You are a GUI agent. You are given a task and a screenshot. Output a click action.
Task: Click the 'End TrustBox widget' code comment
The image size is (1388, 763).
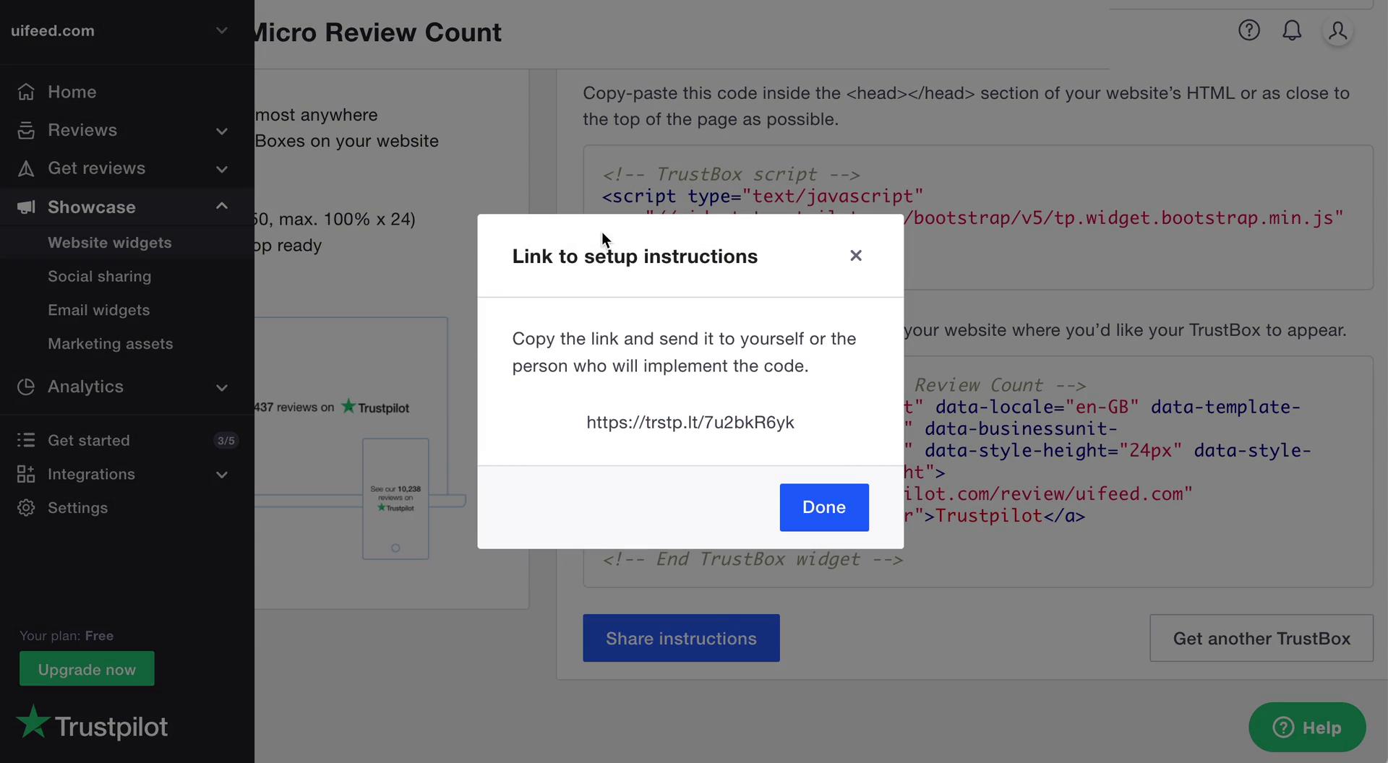tap(753, 559)
